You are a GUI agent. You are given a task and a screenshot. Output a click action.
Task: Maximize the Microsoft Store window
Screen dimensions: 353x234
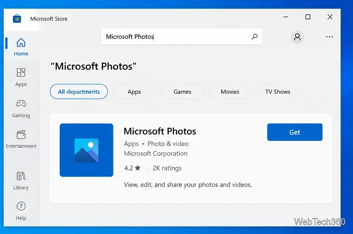[x=308, y=17]
